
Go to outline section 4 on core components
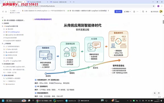tap(8, 64)
